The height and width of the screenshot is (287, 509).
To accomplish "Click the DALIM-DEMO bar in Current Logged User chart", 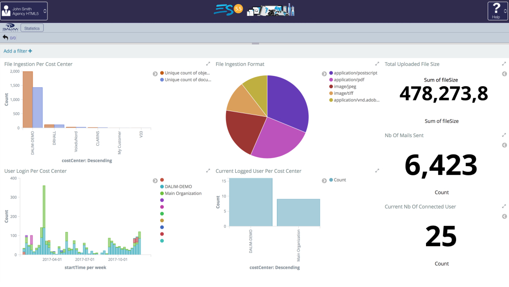I will (250, 202).
